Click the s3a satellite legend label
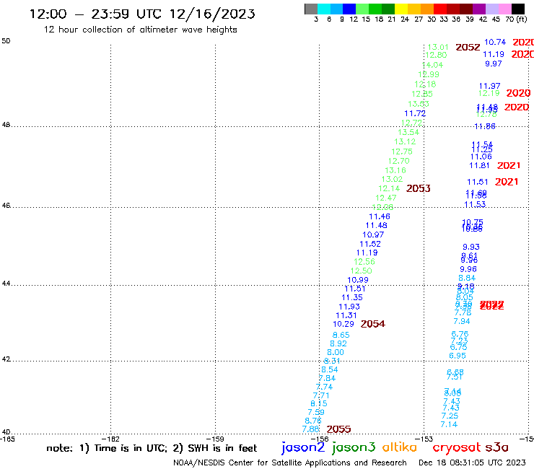Image resolution: width=534 pixels, height=469 pixels. pos(497,447)
